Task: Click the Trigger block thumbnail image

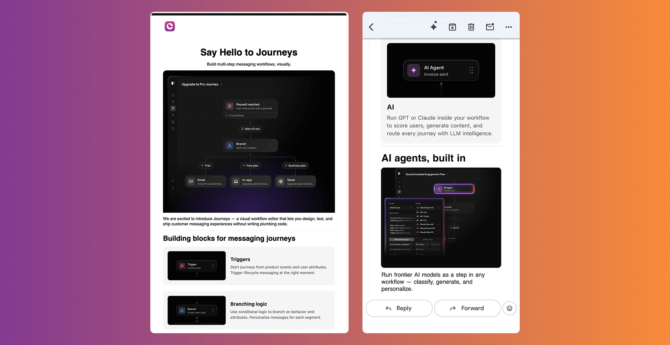Action: click(x=197, y=266)
